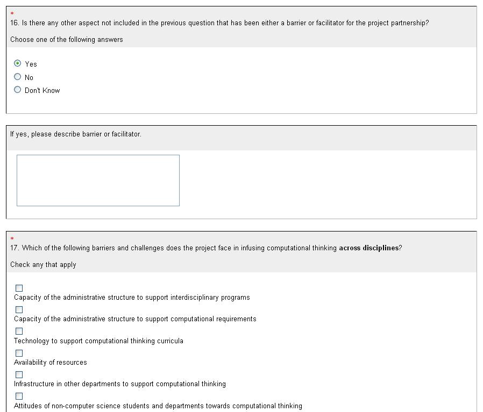Image resolution: width=483 pixels, height=412 pixels.
Task: Check the interdisciplinary programs capacity checkbox
Action: 19,288
